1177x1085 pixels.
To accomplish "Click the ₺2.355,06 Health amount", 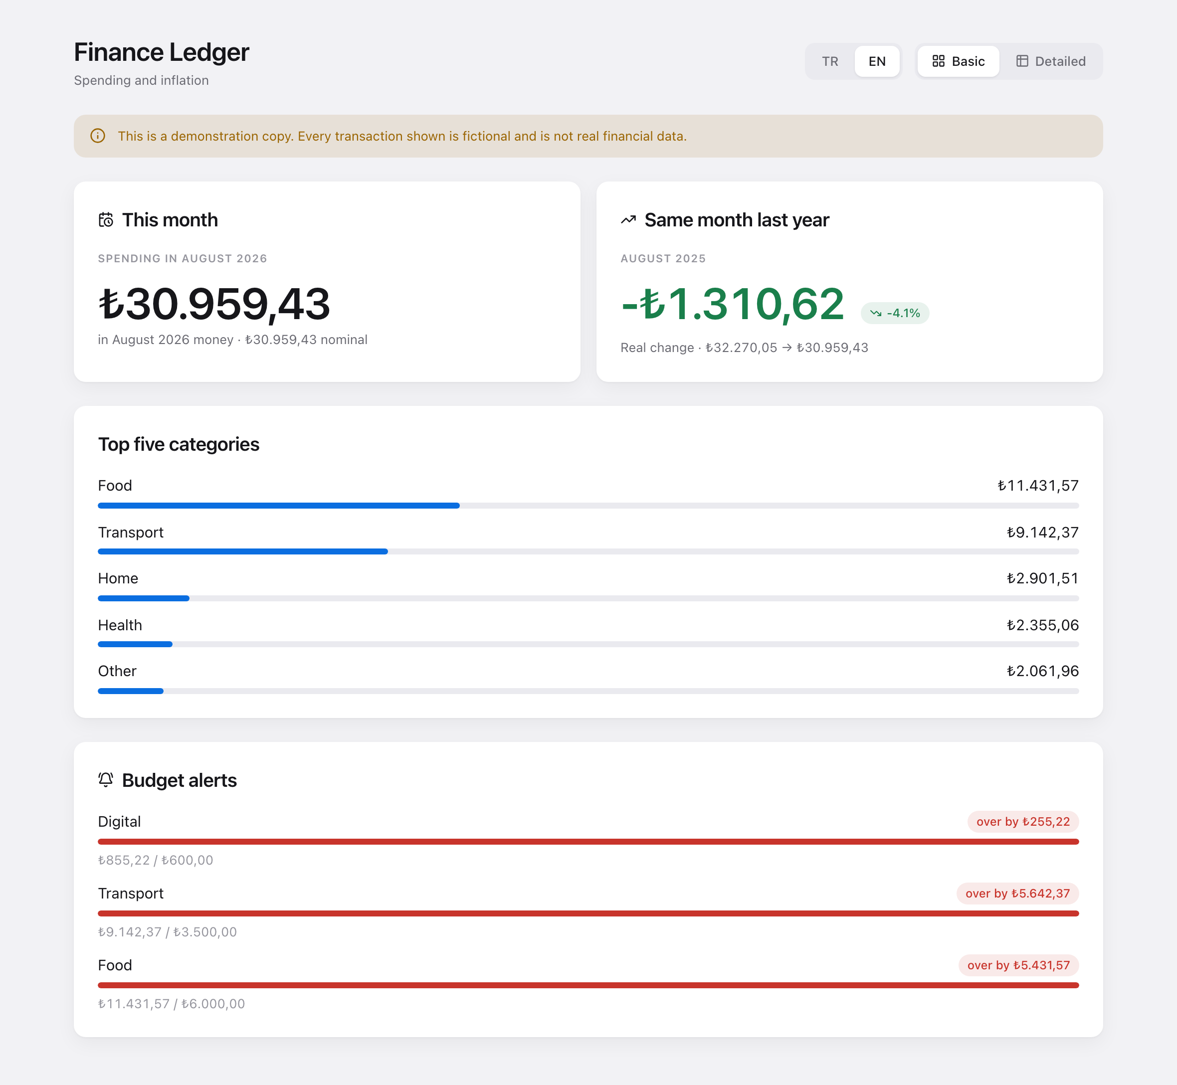I will coord(1042,625).
